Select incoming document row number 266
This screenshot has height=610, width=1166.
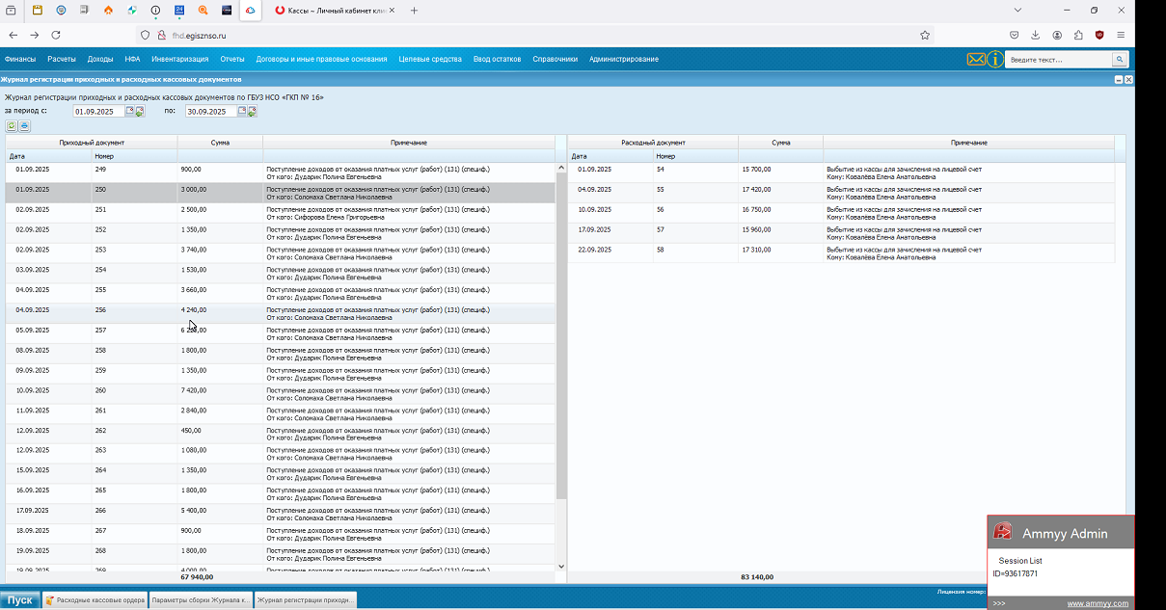[281, 515]
